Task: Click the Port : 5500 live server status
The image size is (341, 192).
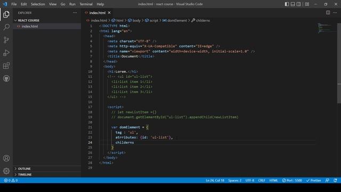Action: point(292,180)
